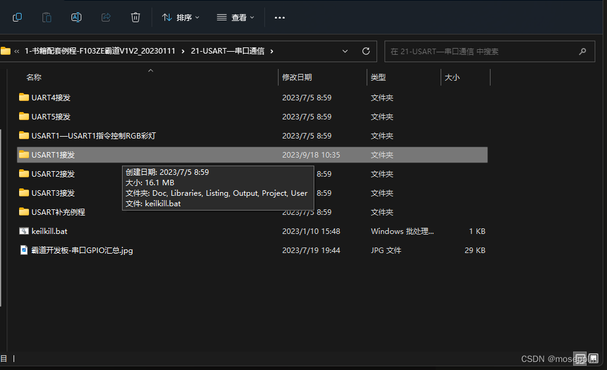Open the address bar dropdown chevron

click(x=345, y=51)
